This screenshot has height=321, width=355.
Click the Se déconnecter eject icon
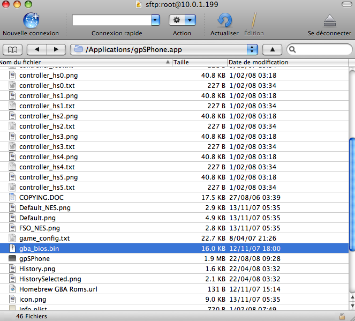(330, 21)
